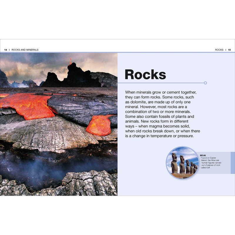Click the small circle ending the title underline

(x=205, y=83)
